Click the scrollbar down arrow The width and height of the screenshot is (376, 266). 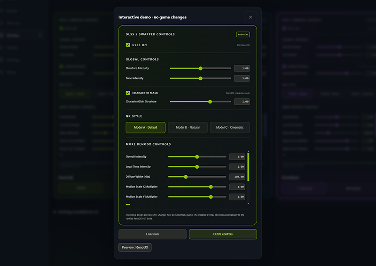[248, 203]
